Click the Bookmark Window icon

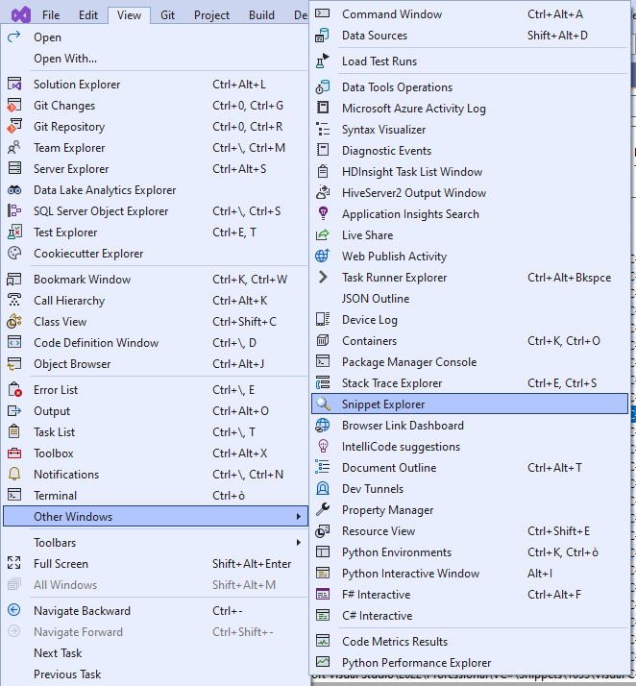pos(14,280)
